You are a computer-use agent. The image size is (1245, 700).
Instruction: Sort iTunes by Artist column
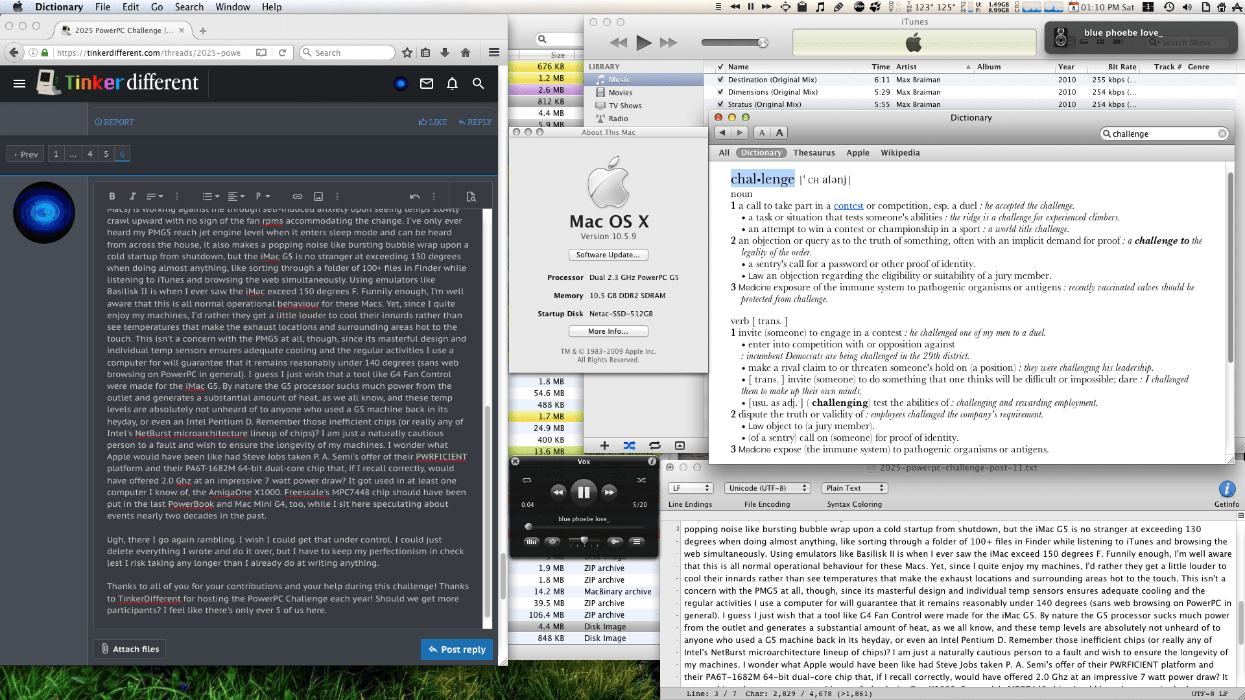(933, 67)
